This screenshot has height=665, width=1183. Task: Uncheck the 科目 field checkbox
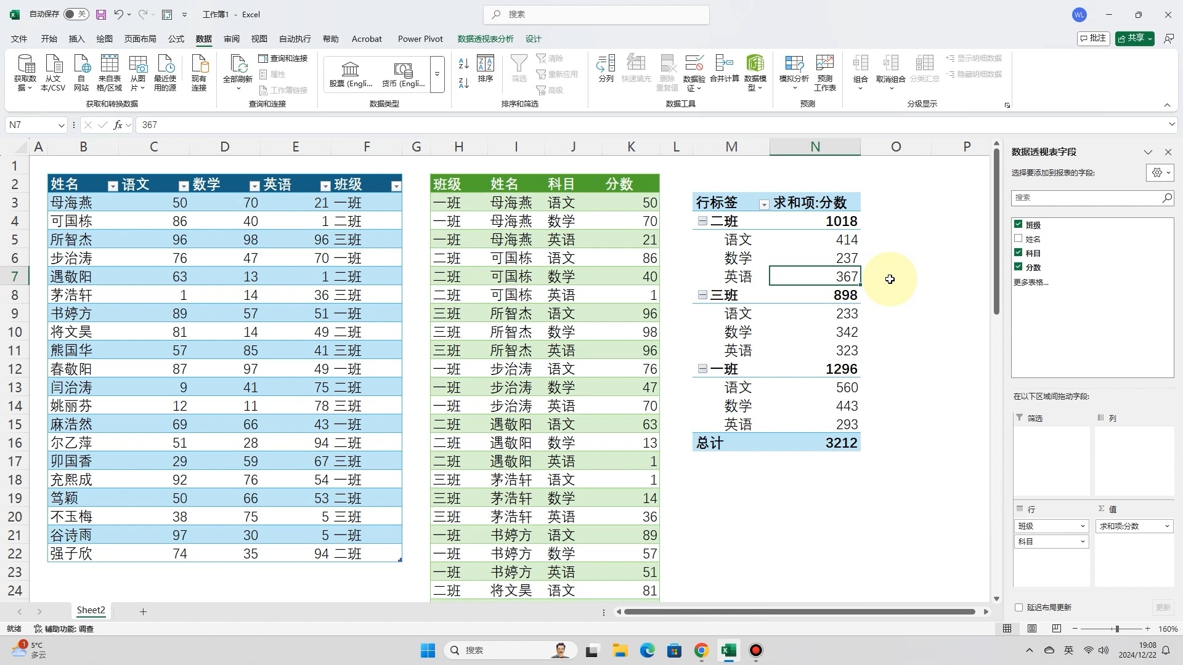pyautogui.click(x=1018, y=252)
